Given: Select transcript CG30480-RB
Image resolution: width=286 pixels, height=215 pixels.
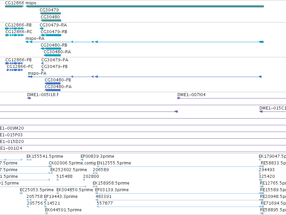Looking at the screenshot, I should [51, 49].
